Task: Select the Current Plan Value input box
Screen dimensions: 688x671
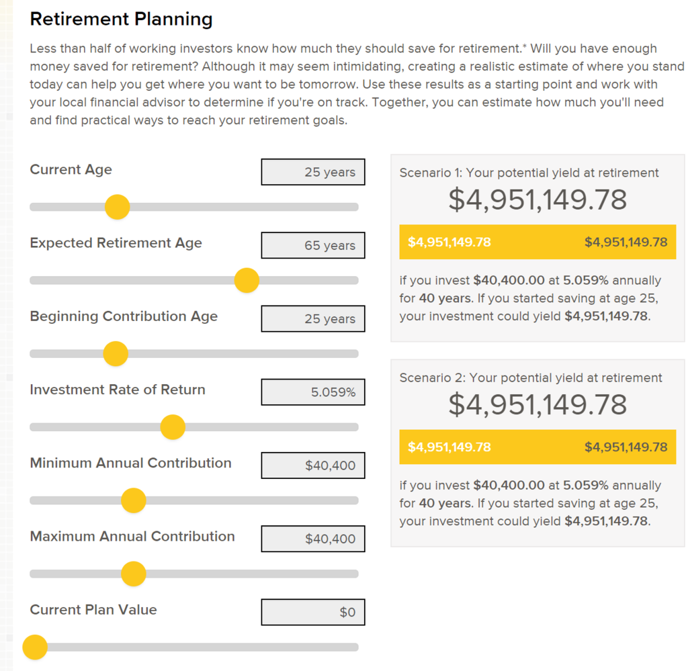Action: click(x=313, y=612)
